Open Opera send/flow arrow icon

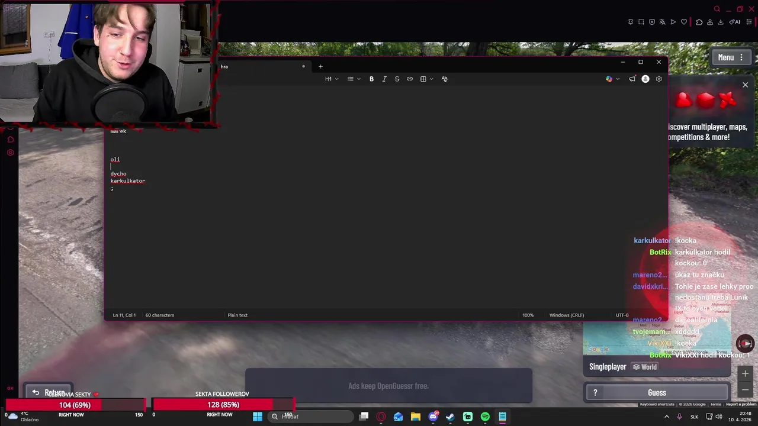pyautogui.click(x=673, y=22)
